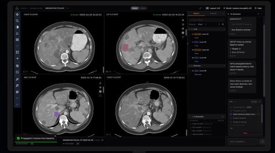Select the angle measurement tool
This screenshot has width=275, height=153.
coord(17,33)
